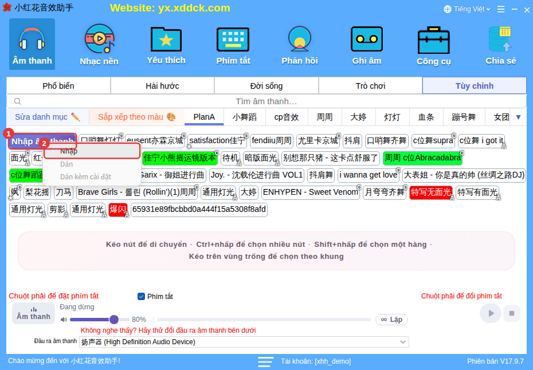Click Sửa danh mục edit categories button
533x370 pixels.
(x=48, y=117)
